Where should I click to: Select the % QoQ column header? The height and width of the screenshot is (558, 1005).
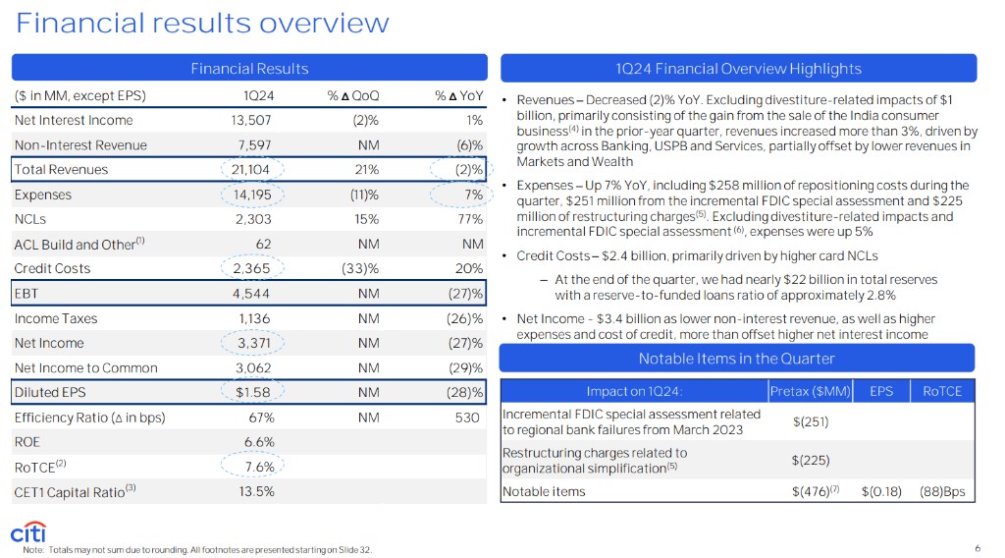(x=353, y=95)
